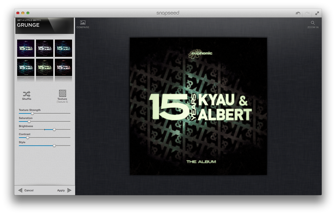Click the redo arrow in title bar
The width and height of the screenshot is (336, 215).
pyautogui.click(x=308, y=13)
